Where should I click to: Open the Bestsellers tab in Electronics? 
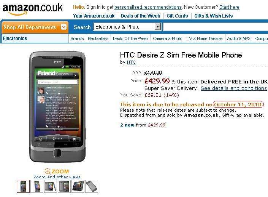click(98, 38)
